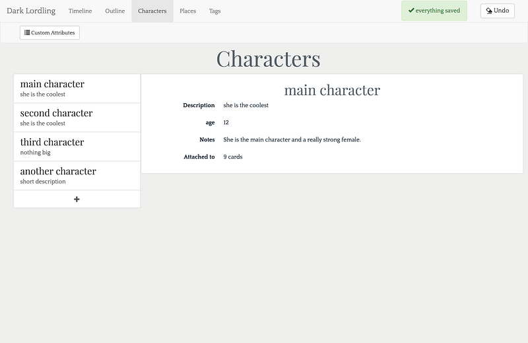This screenshot has width=528, height=343.
Task: Click the Dark Lordling project title
Action: tap(31, 11)
